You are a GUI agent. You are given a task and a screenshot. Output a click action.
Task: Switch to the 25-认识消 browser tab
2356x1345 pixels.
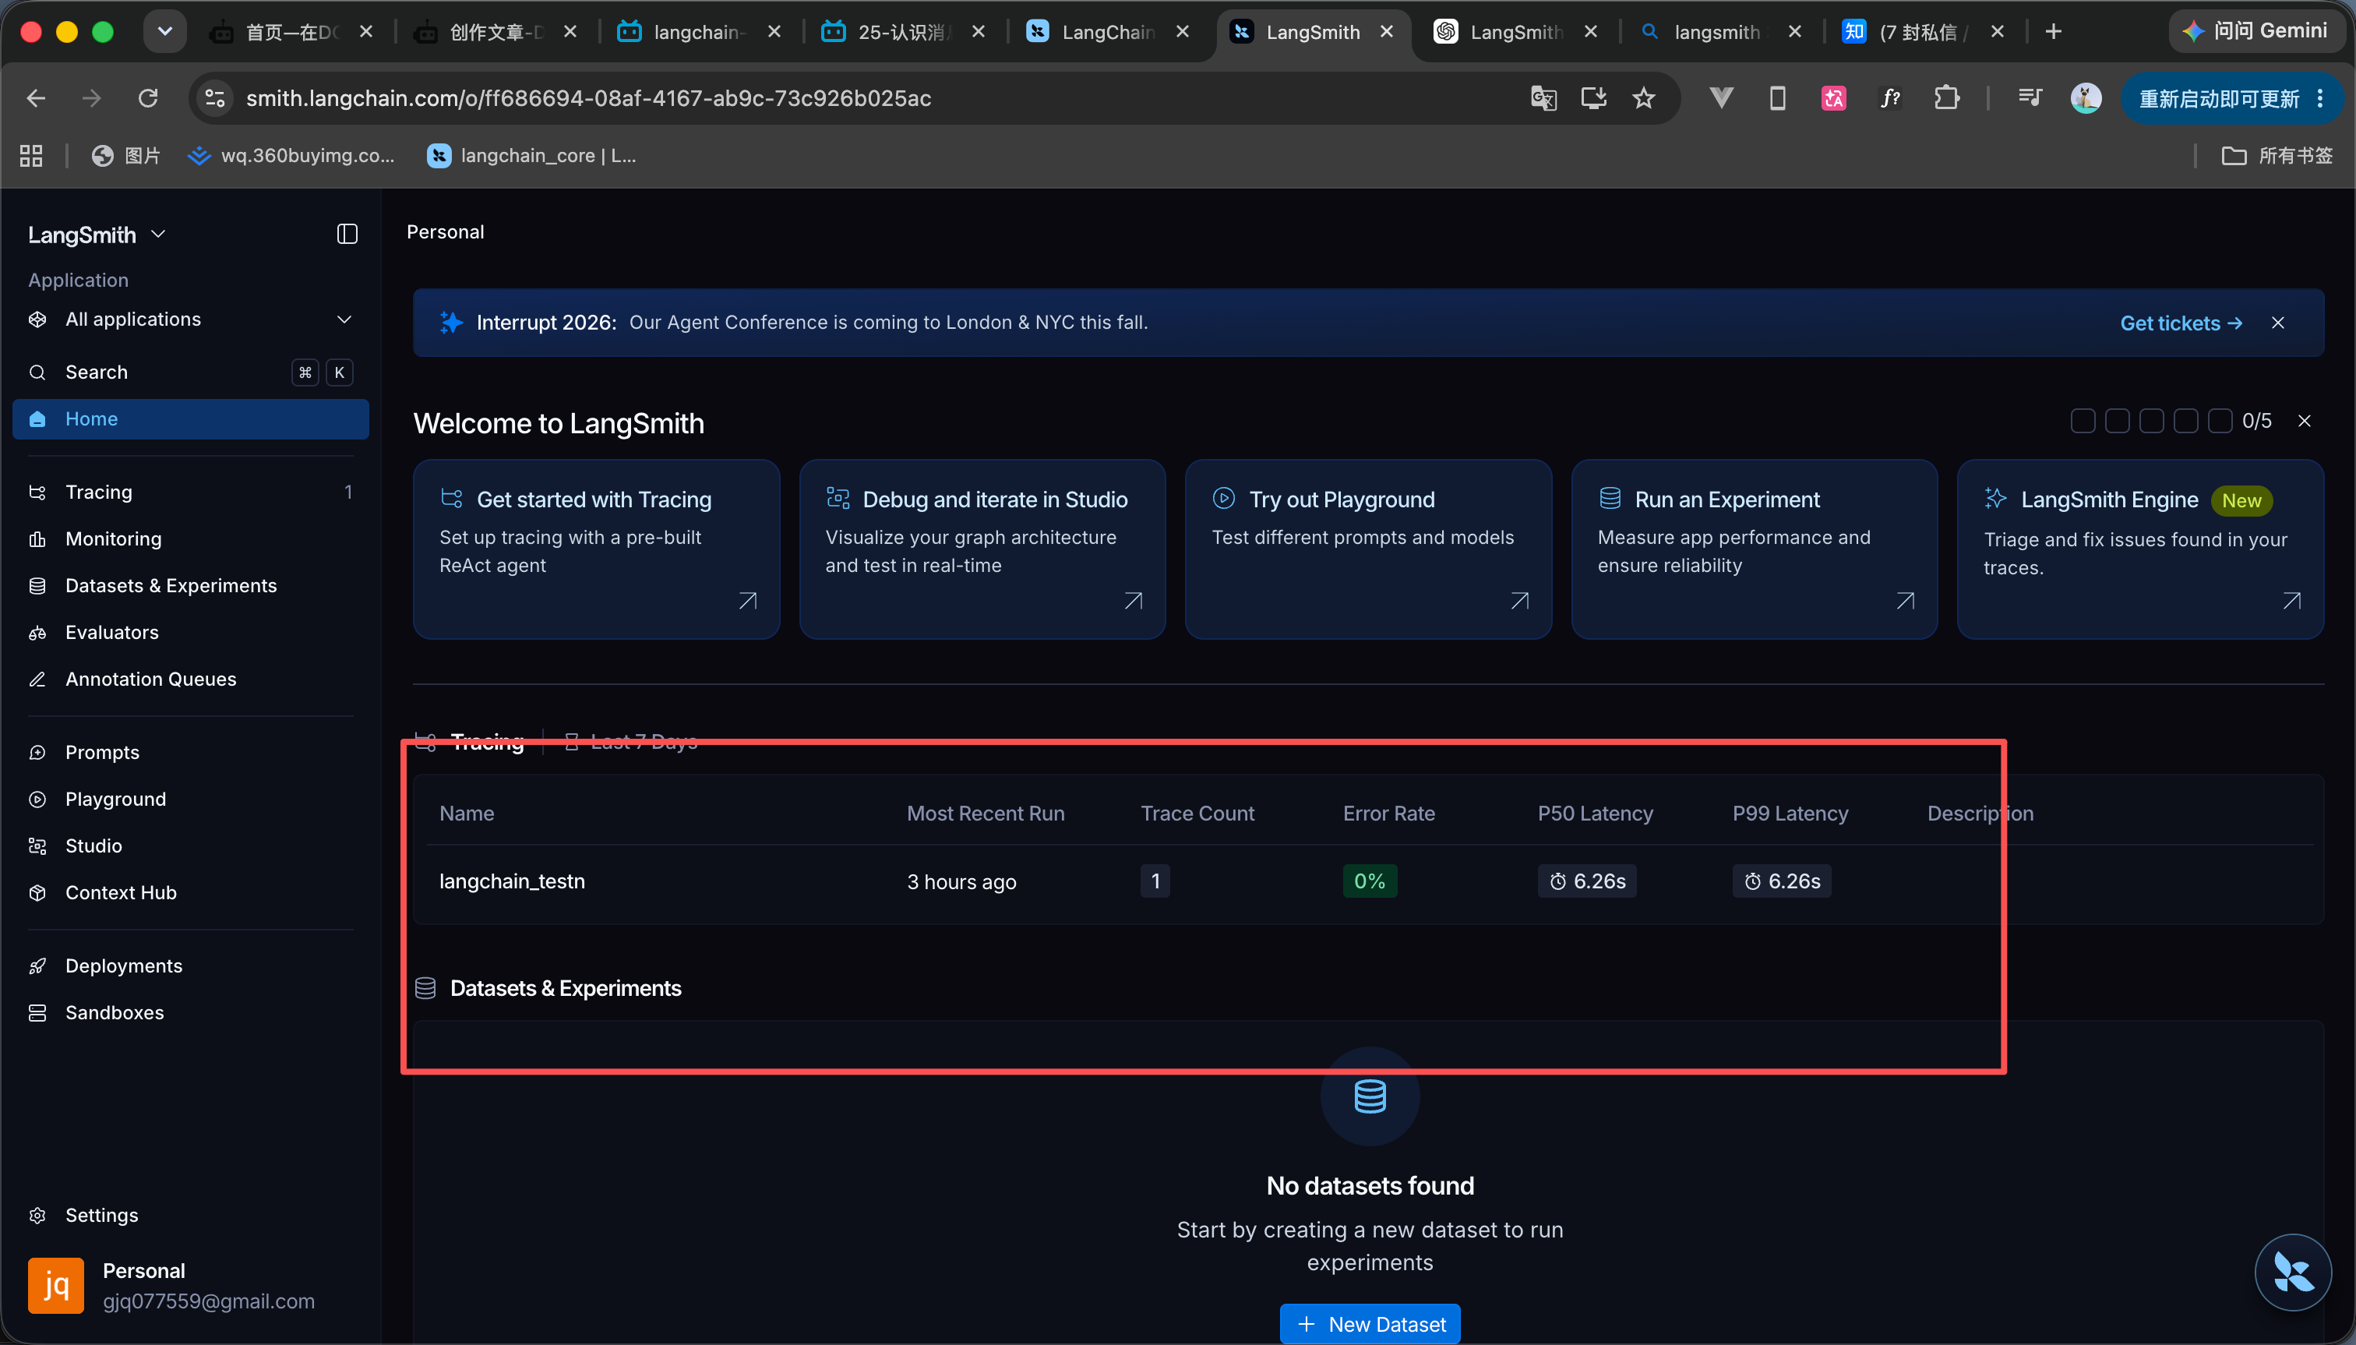[x=903, y=32]
